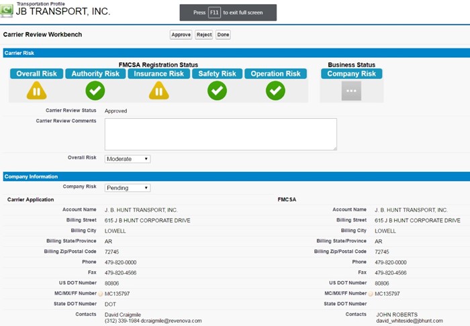Approve the carrier review
470x326 pixels.
point(181,35)
